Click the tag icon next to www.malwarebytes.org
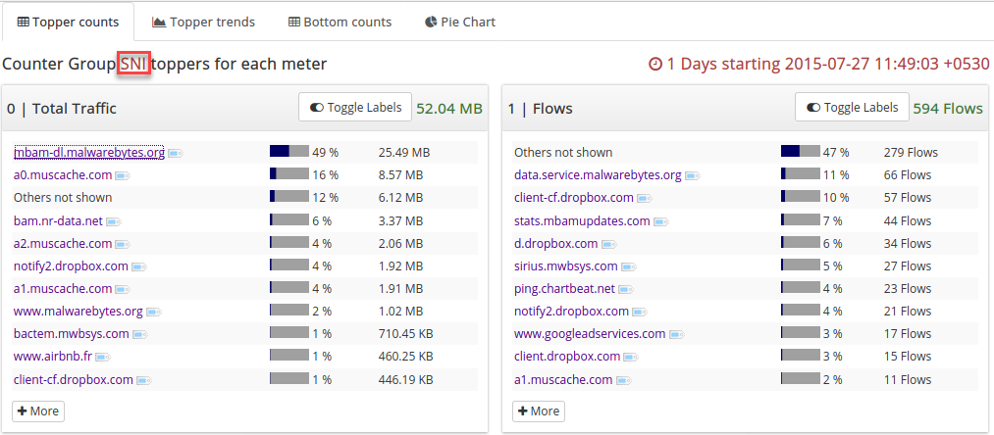 coord(154,313)
